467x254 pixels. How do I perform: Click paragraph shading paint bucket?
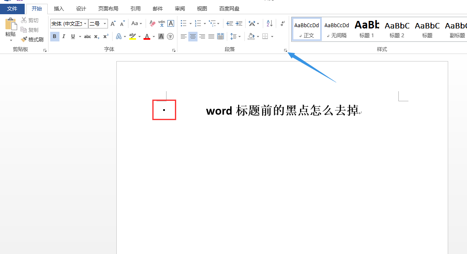251,36
